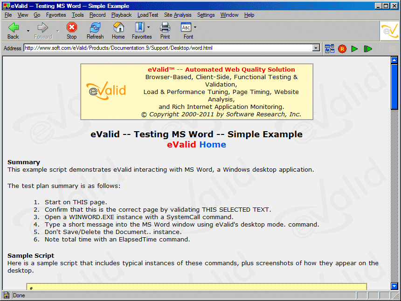
Task: Open the Go menu
Action: pyautogui.click(x=37, y=15)
